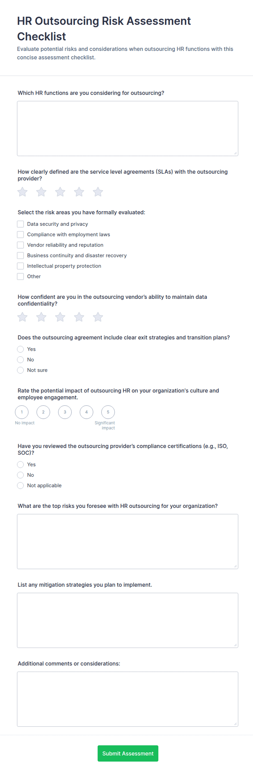Pick culture impact rating 5 Significant impact

(x=108, y=412)
